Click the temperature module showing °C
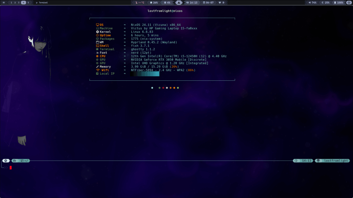The height and width of the screenshot is (198, 353). click(x=140, y=2)
